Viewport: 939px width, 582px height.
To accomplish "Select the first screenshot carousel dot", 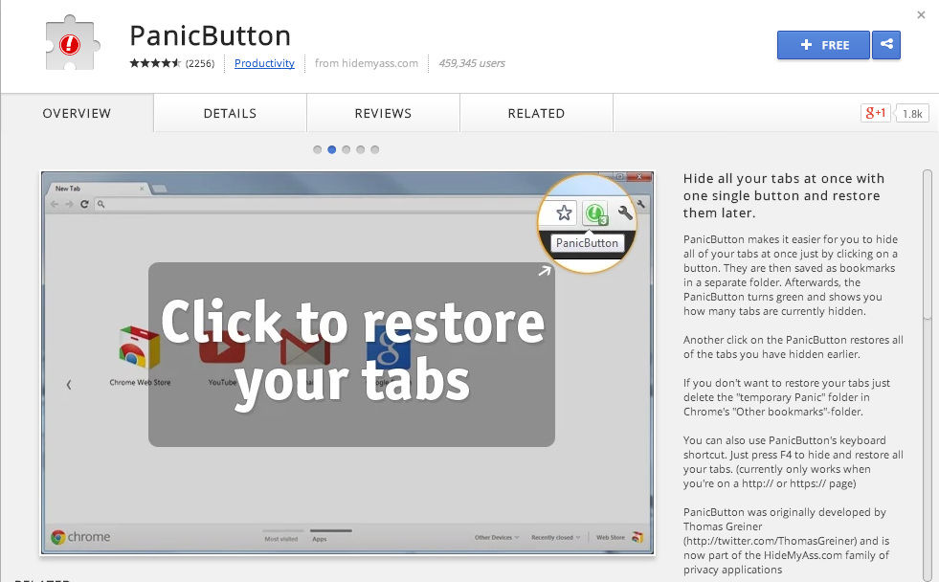I will (x=318, y=149).
